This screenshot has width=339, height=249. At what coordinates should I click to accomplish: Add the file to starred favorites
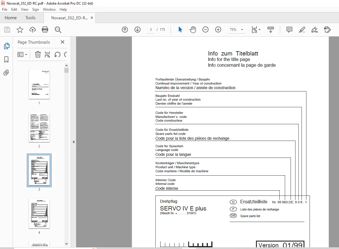pyautogui.click(x=20, y=30)
